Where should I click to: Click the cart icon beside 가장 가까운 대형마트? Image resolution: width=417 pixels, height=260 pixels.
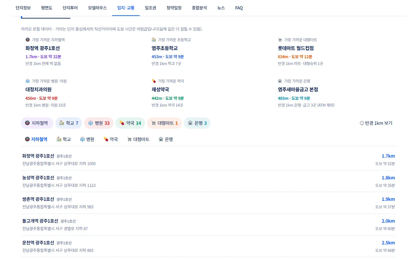click(x=280, y=40)
